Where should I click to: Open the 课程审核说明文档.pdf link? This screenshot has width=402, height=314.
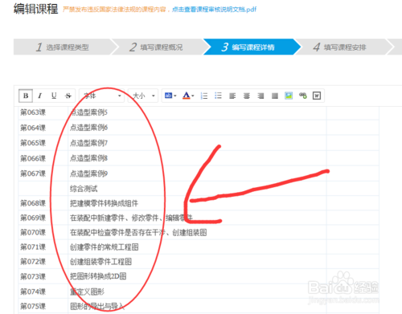pyautogui.click(x=214, y=10)
